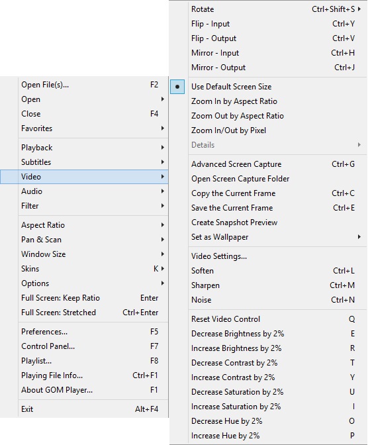Apply the Sharpen video effect

[x=269, y=285]
